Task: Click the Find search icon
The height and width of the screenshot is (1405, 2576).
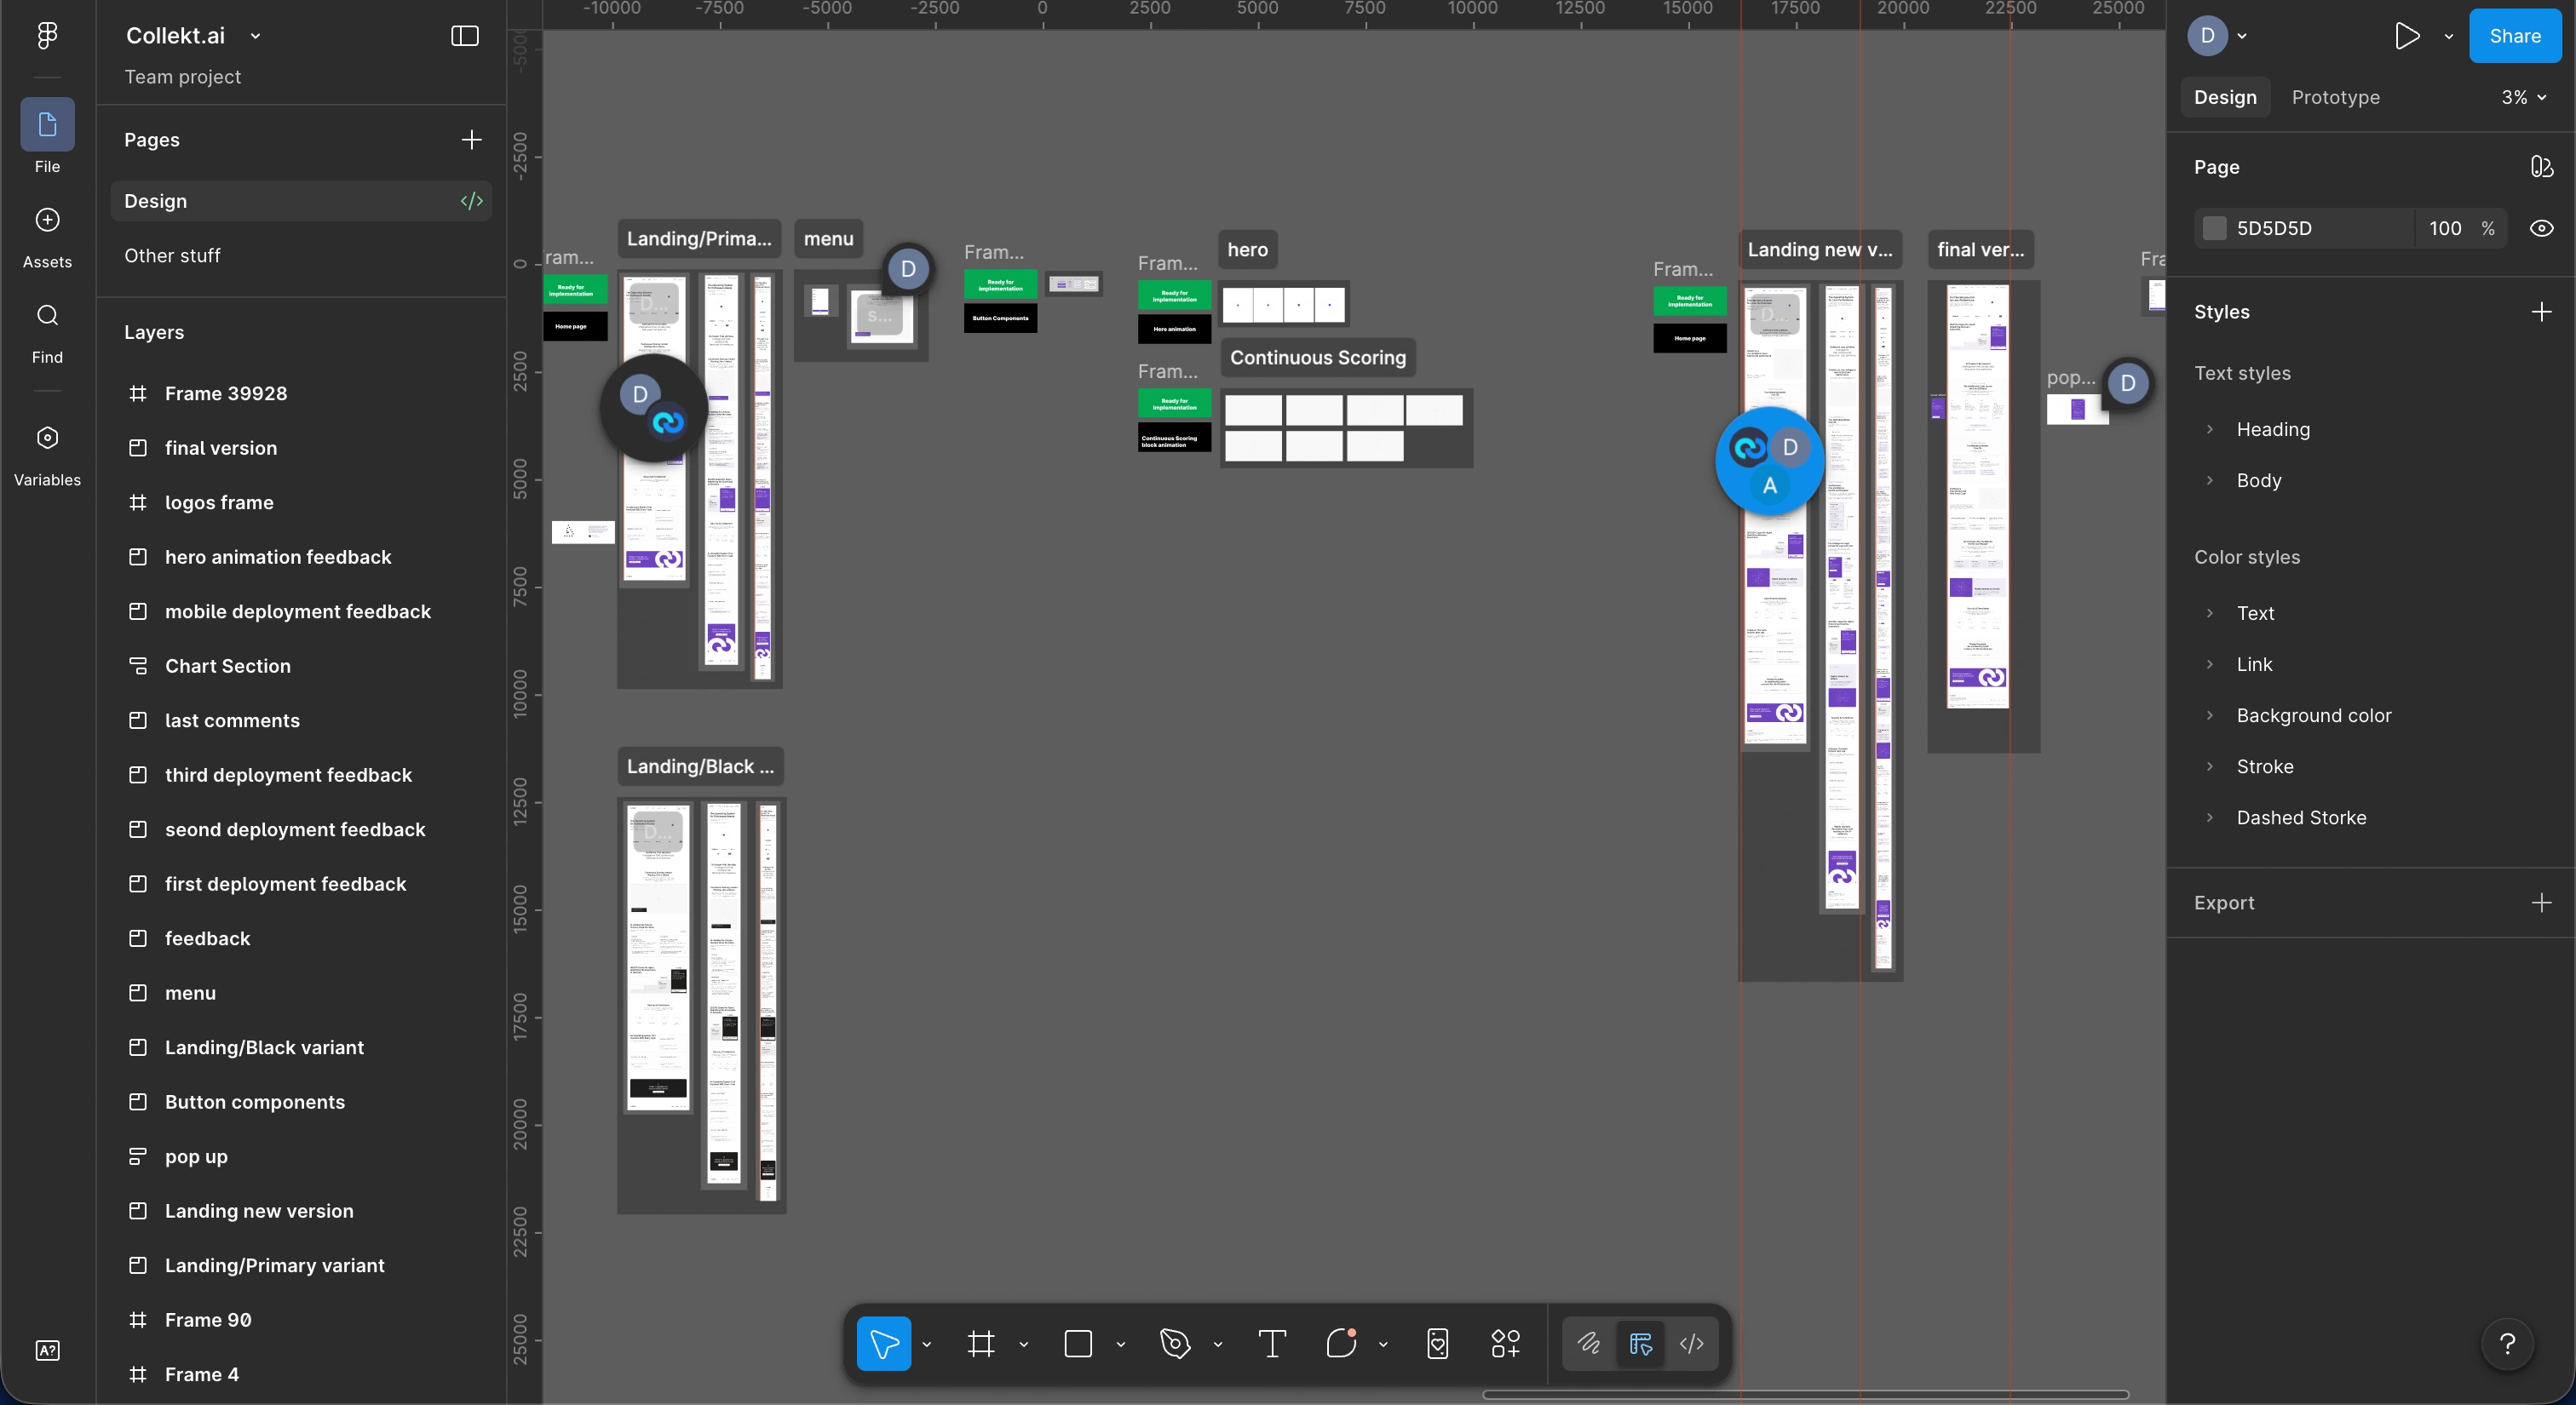Action: point(47,316)
